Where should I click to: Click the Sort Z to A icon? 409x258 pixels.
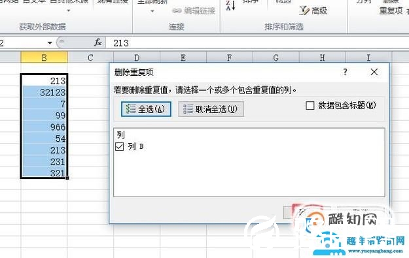point(230,5)
